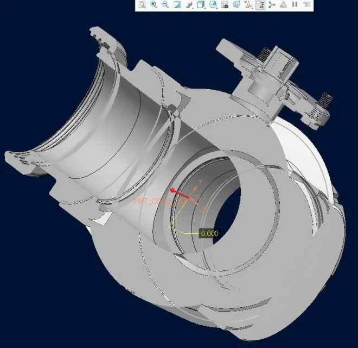Open the View Manager camera icon

click(x=225, y=5)
